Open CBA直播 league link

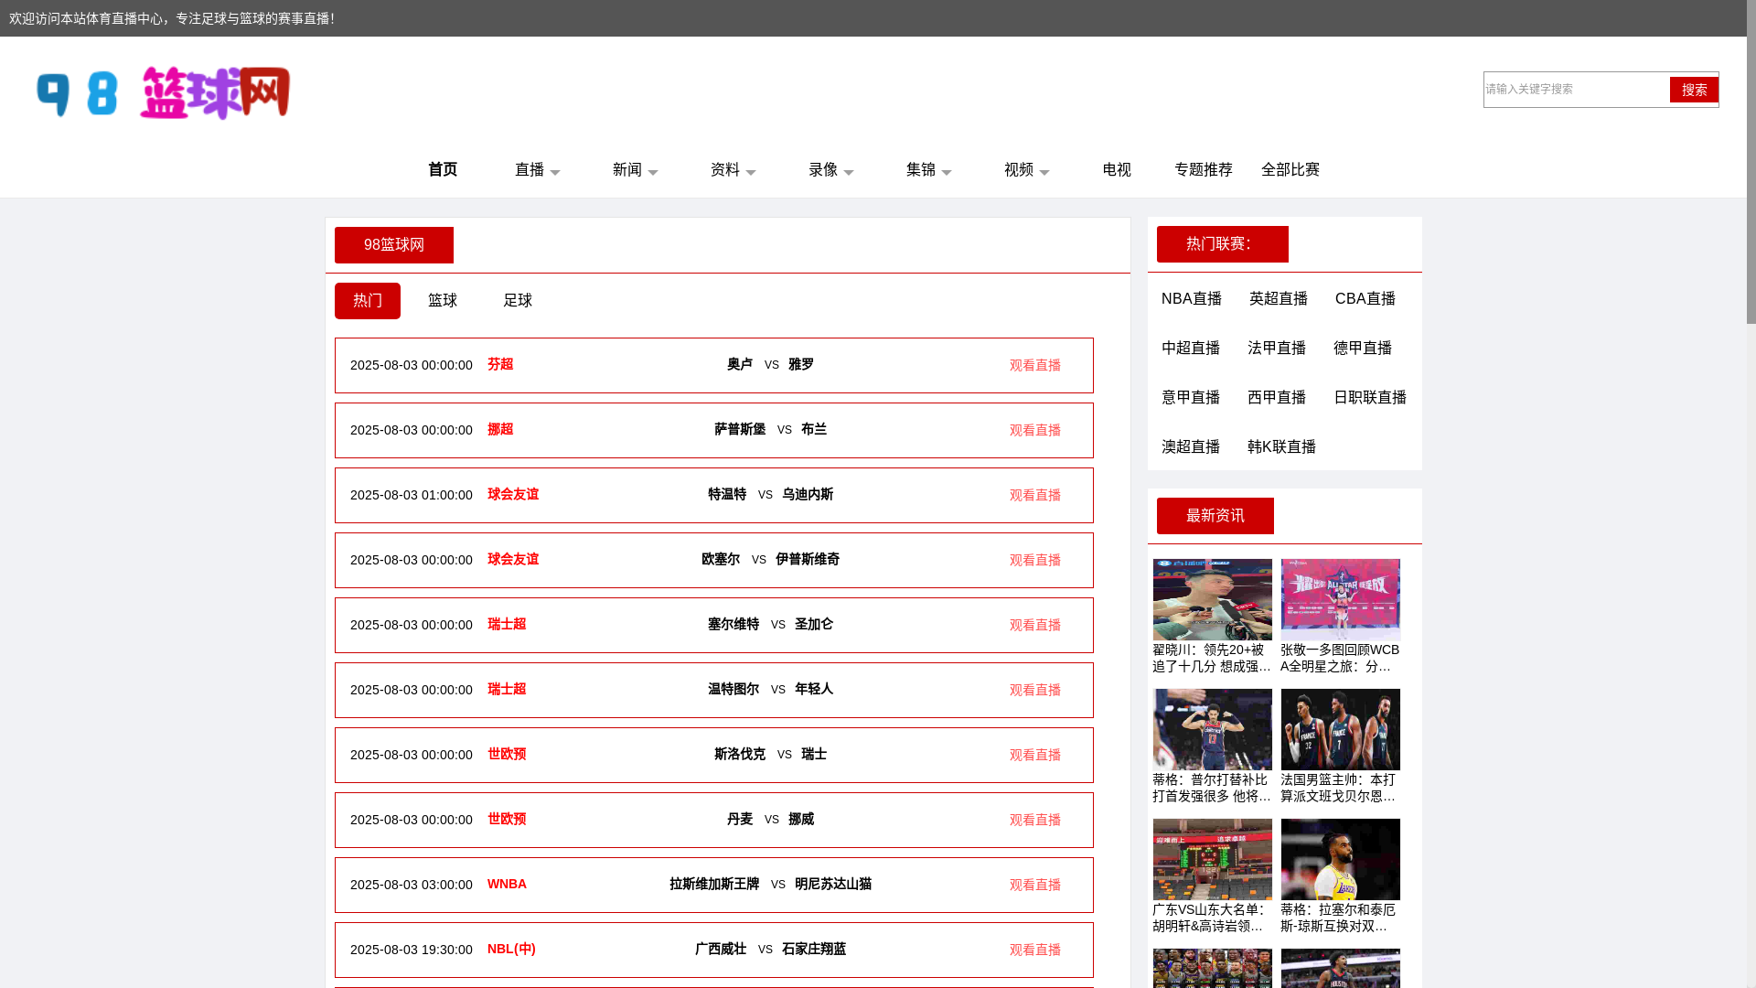coord(1365,299)
